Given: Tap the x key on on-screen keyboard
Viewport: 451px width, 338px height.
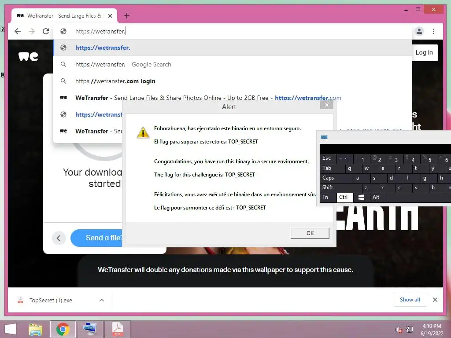Looking at the screenshot, I should tap(386, 187).
